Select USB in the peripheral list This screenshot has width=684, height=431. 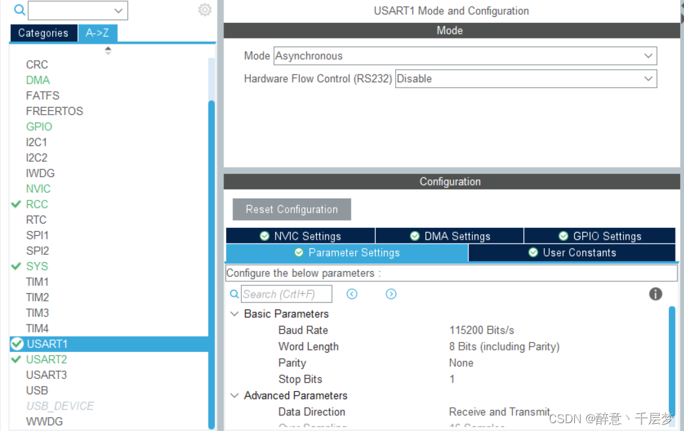click(37, 391)
